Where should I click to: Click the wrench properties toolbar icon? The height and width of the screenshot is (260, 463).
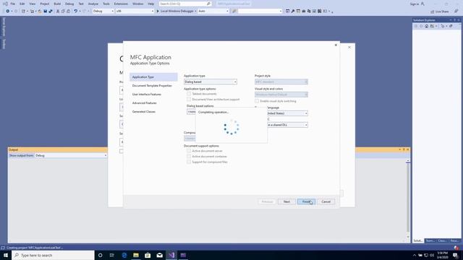click(293, 12)
